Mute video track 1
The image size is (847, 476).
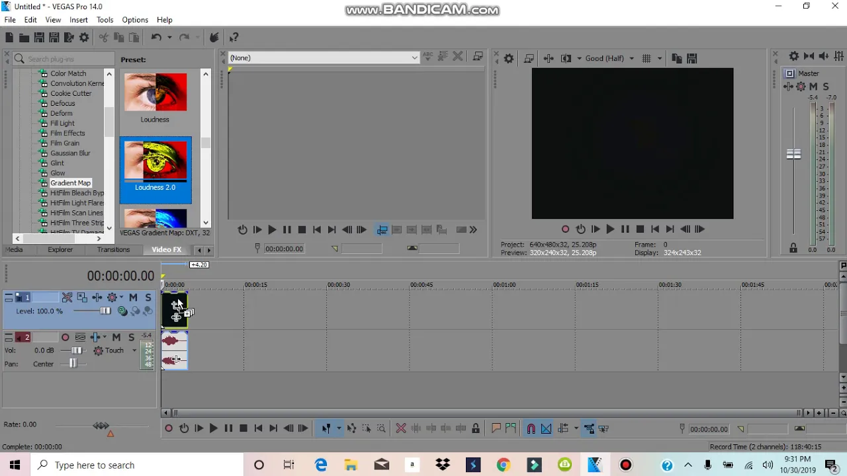click(133, 297)
